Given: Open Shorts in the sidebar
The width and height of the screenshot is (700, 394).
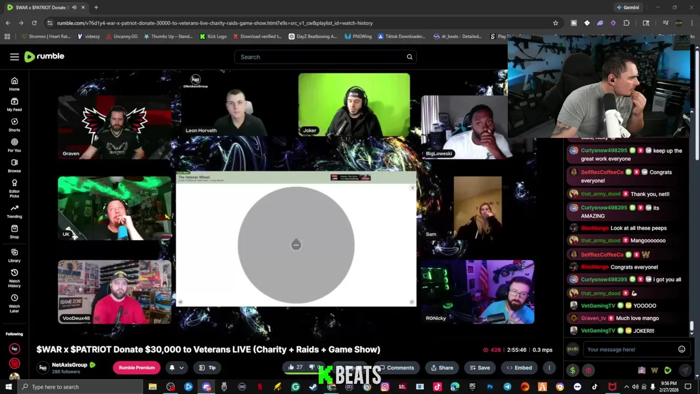Looking at the screenshot, I should [x=14, y=125].
